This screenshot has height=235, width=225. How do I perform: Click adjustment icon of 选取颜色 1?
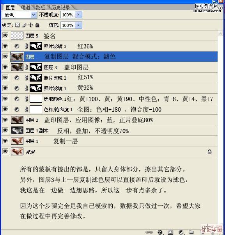(17, 99)
